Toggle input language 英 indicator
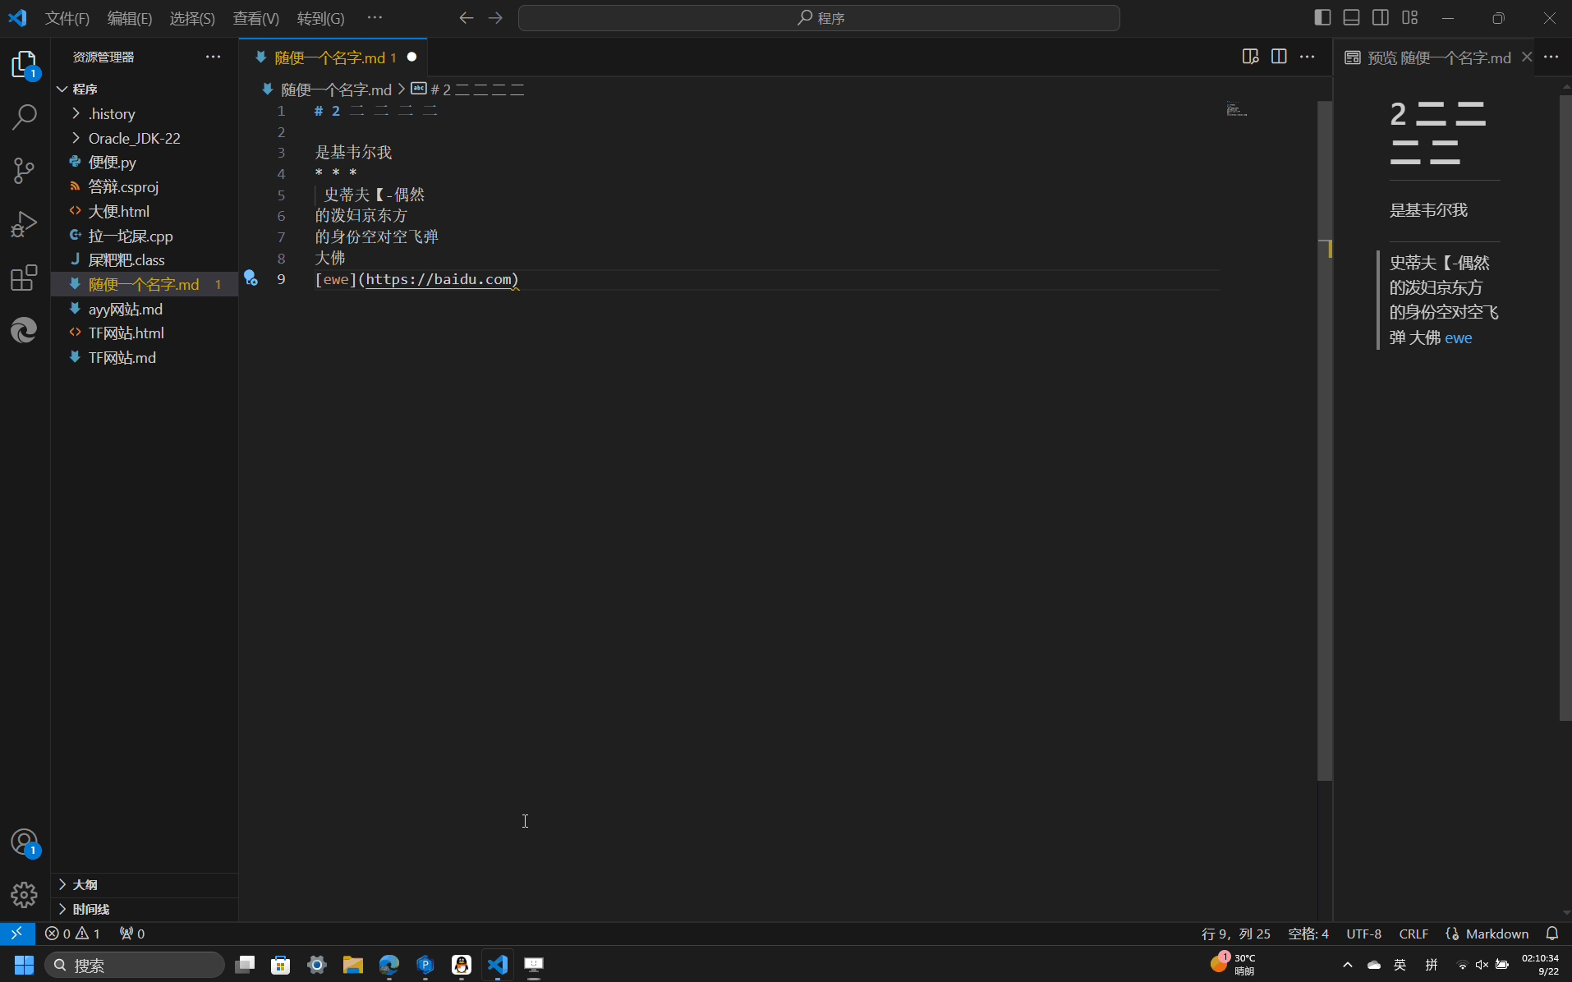1572x982 pixels. coord(1400,965)
